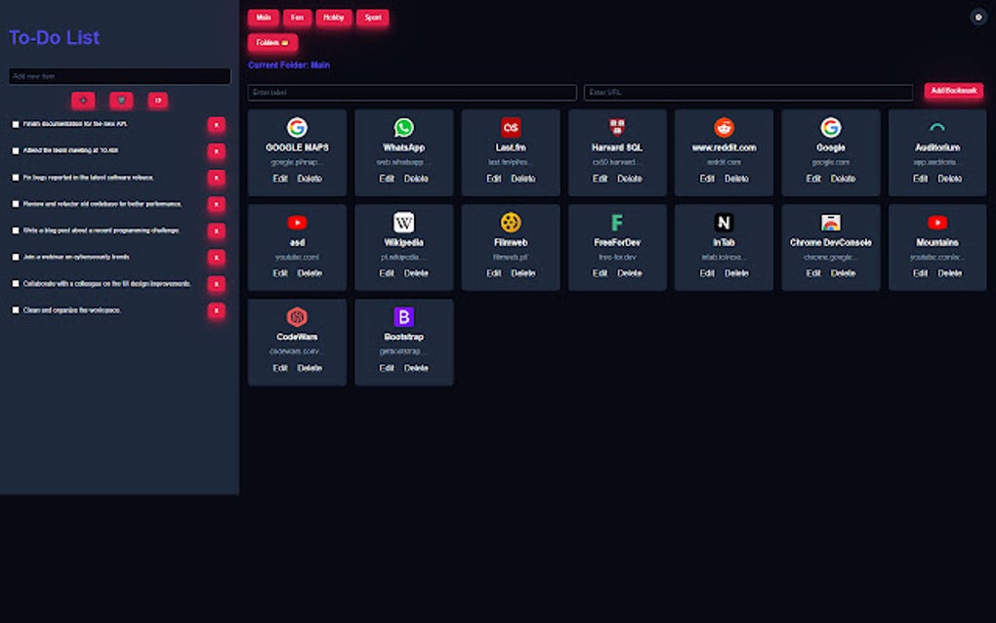Delete the GOOGLE MAPS bookmark

[310, 179]
